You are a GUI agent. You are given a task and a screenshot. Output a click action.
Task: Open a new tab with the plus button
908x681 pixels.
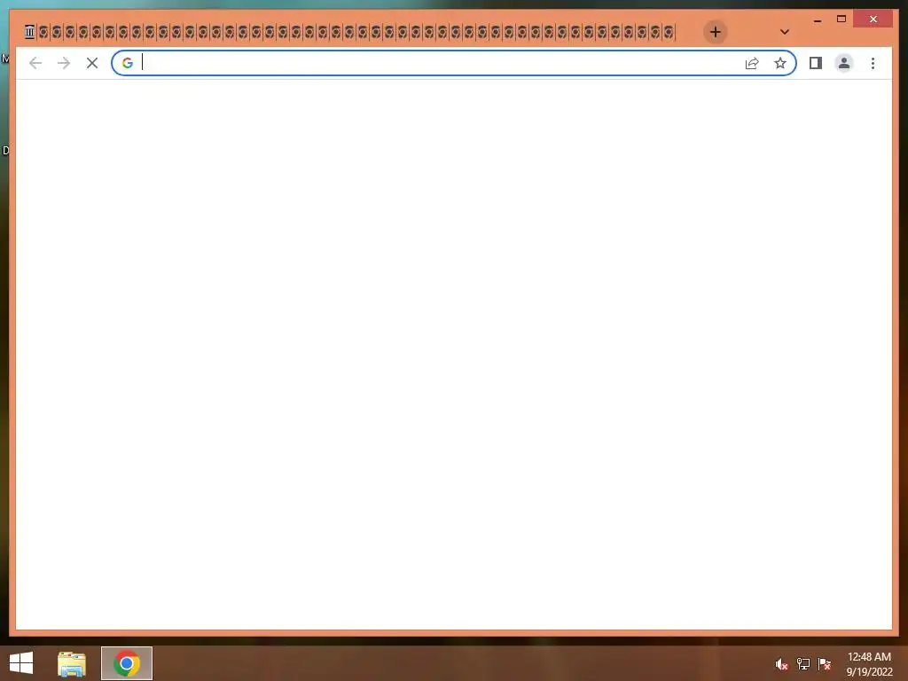(716, 32)
